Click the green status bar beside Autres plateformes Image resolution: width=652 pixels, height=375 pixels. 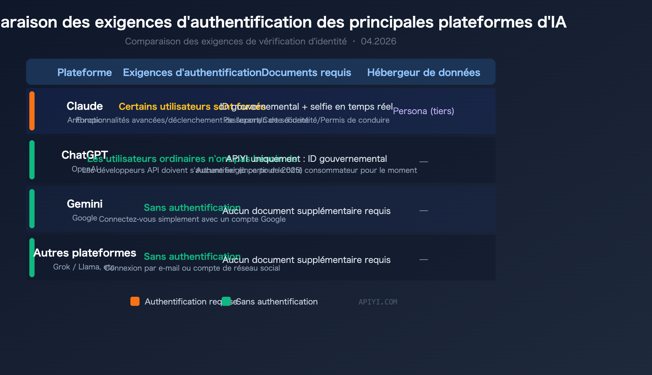tap(32, 258)
